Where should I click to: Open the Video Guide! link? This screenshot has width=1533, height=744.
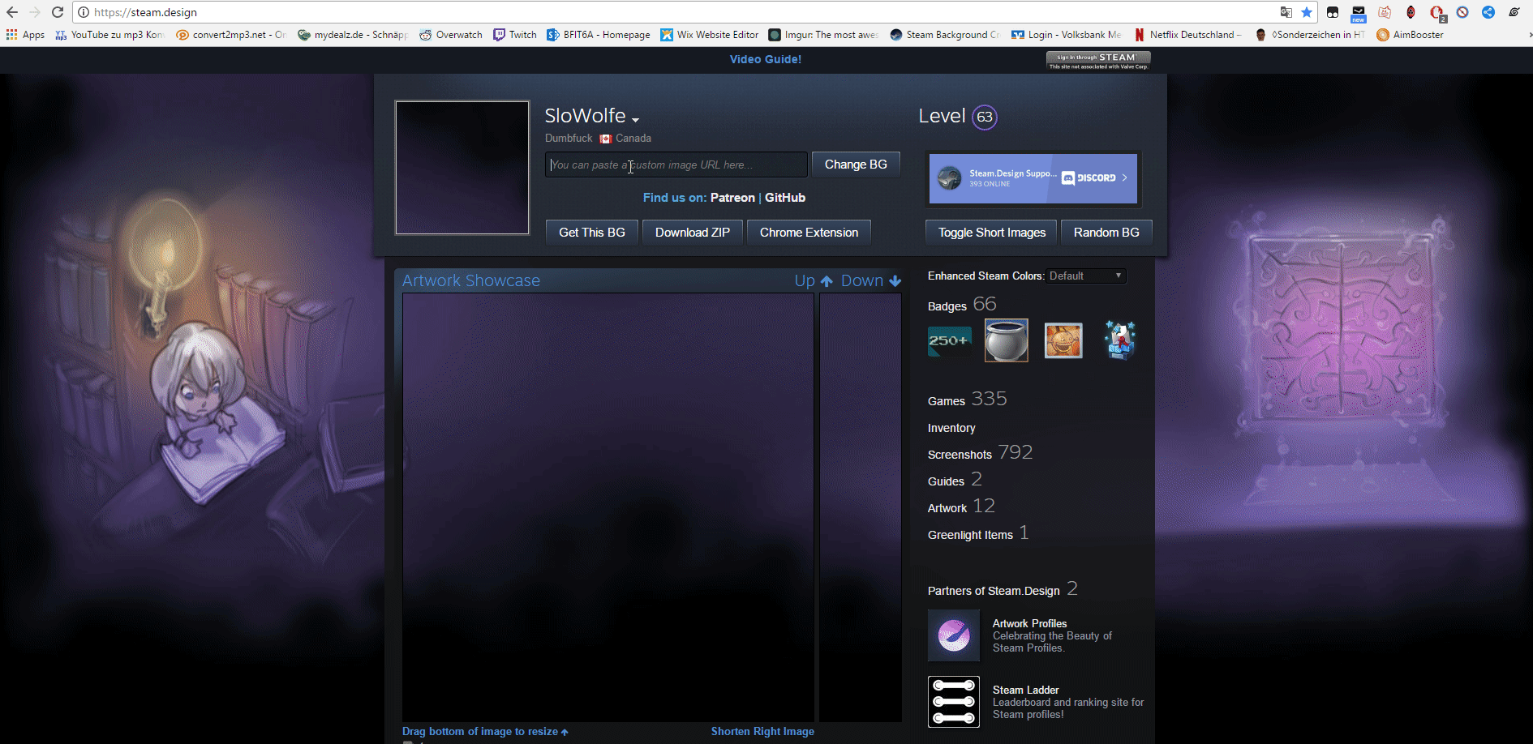click(x=766, y=59)
